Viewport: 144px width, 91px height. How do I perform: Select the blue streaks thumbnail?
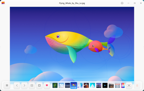click(61, 85)
